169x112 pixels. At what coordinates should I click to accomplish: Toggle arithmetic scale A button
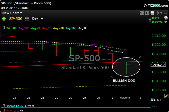coord(152,100)
